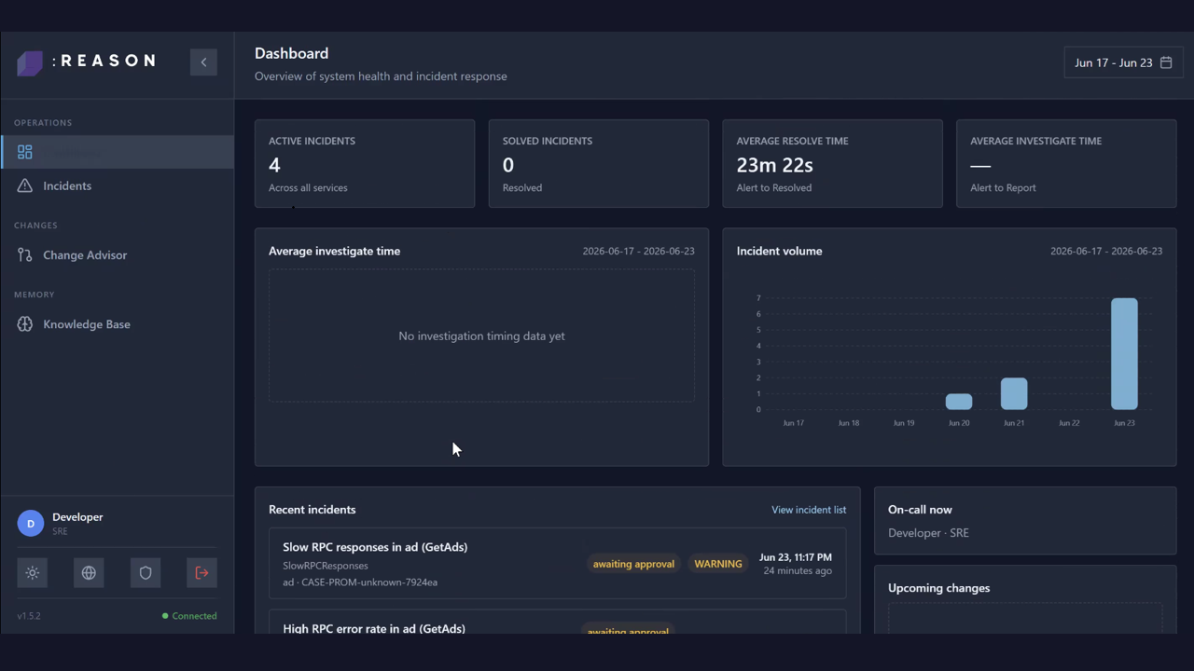Click the awaiting approval status badge
Viewport: 1194px width, 671px height.
pyautogui.click(x=633, y=564)
